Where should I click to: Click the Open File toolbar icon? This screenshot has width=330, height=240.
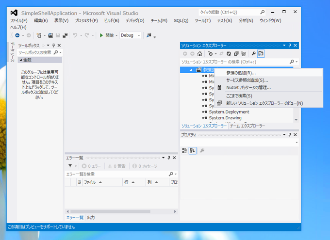50,35
